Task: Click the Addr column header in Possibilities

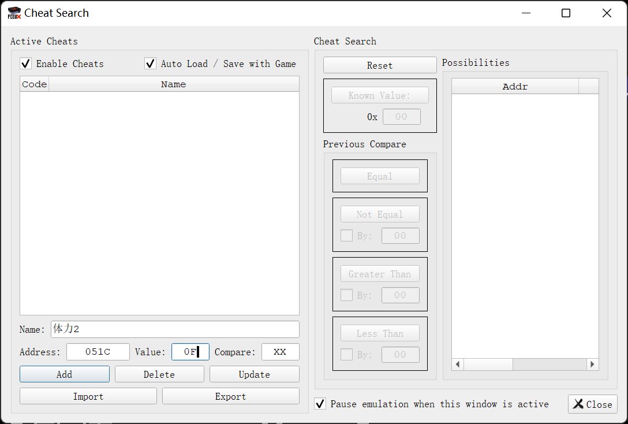Action: click(x=515, y=87)
